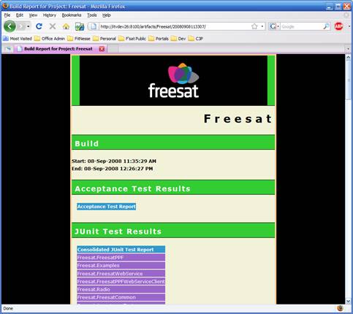
Task: Click the freesat logo image
Action: pyautogui.click(x=173, y=80)
